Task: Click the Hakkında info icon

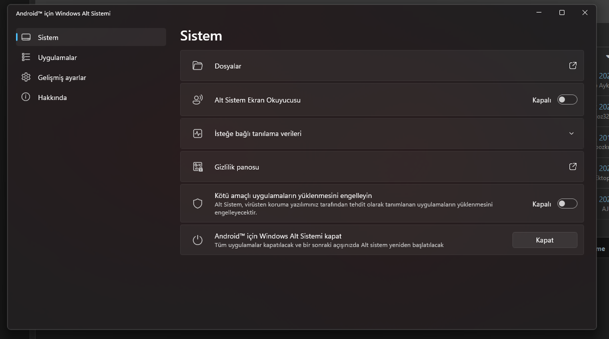Action: point(26,97)
